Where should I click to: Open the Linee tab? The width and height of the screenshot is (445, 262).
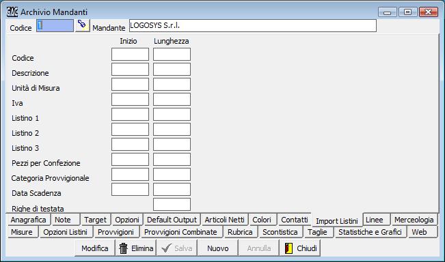click(377, 220)
